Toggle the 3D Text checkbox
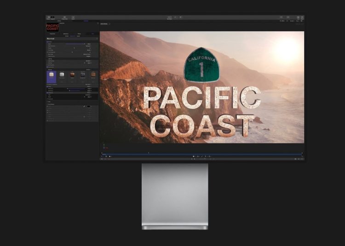 pos(47,41)
